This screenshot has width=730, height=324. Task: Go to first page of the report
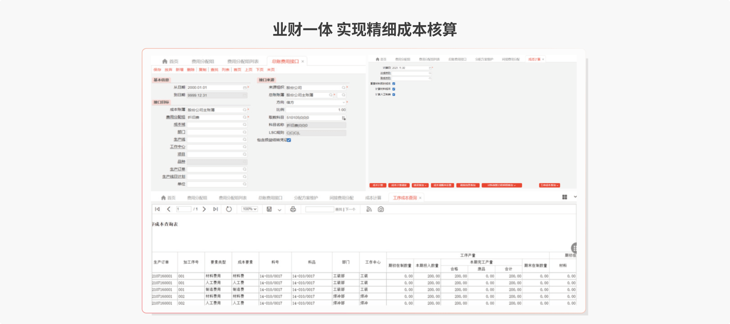[157, 209]
